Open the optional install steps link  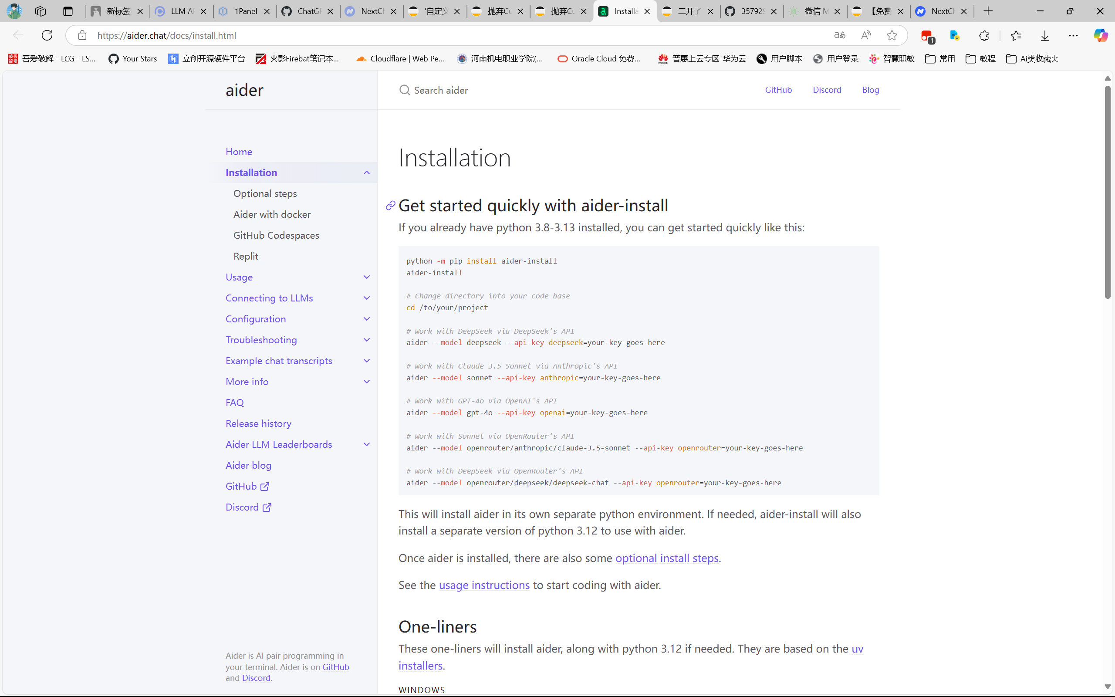coord(667,558)
